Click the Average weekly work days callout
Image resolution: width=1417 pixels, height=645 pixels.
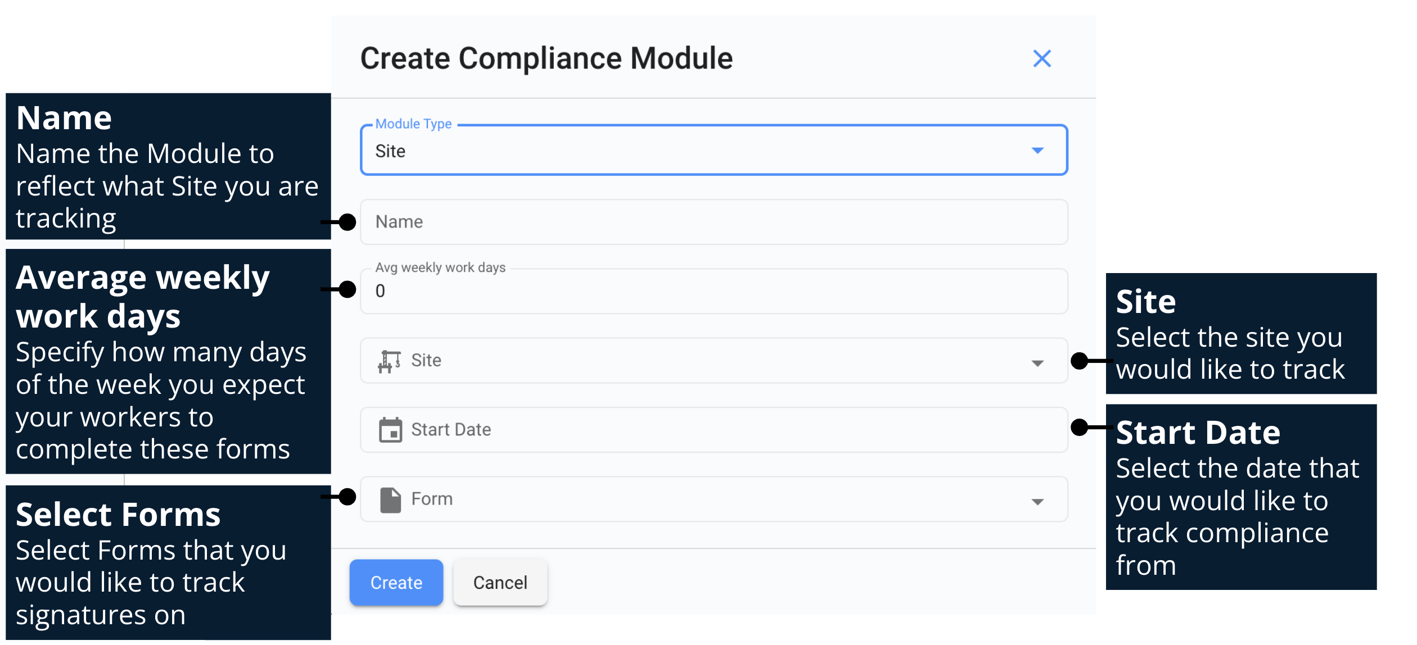[168, 362]
